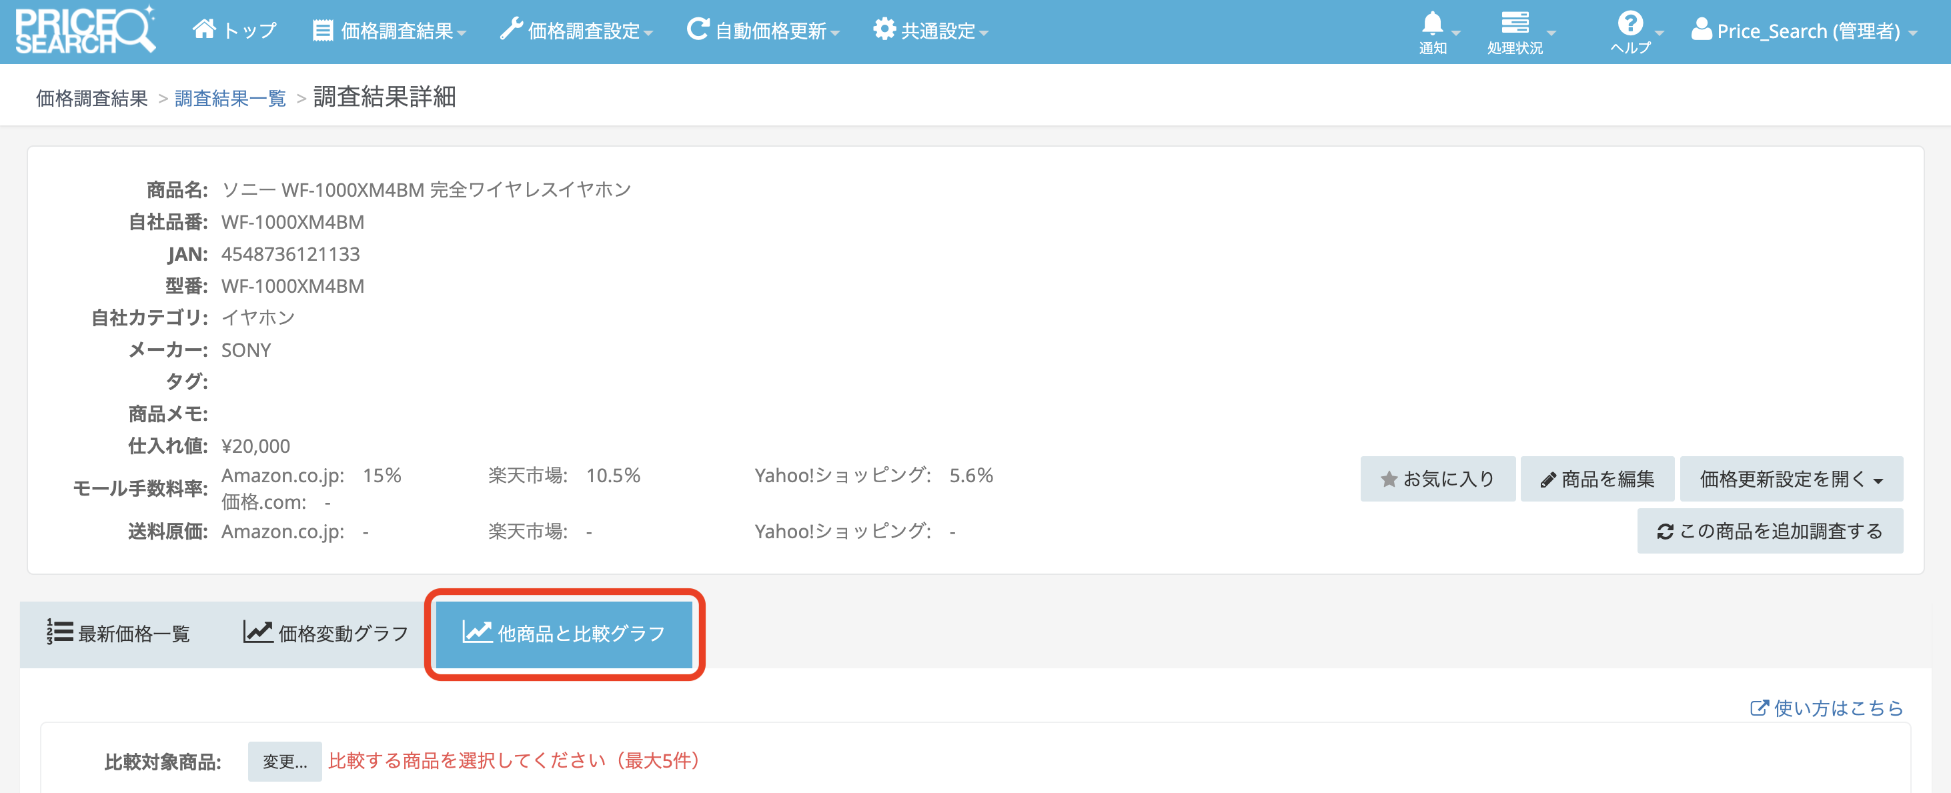Expand 価格調査結果 menu

tap(390, 30)
